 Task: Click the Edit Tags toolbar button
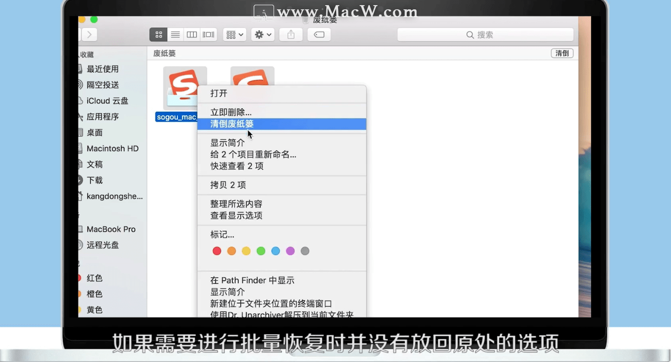click(319, 35)
